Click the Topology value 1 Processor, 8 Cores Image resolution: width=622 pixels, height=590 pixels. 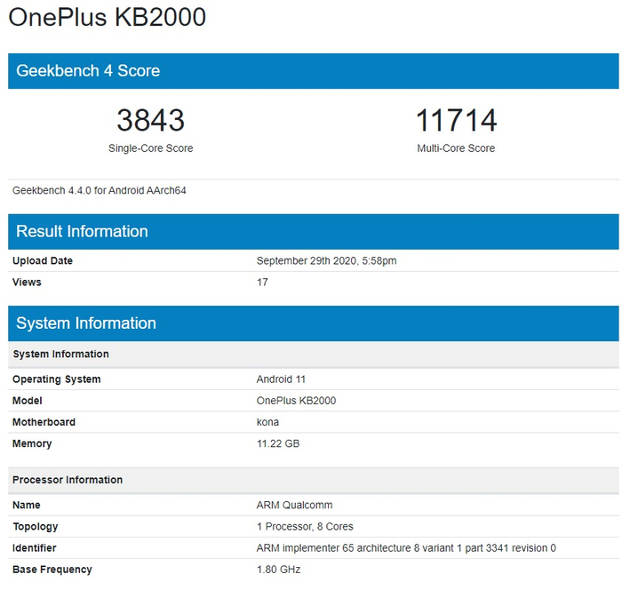(x=305, y=526)
